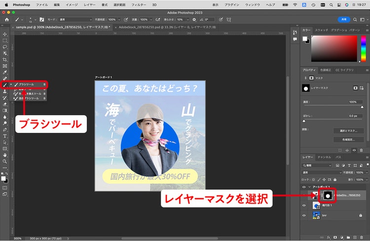This screenshot has height=241, width=370.
Task: Switch to the sample.psd document tab
Action: click(x=63, y=27)
